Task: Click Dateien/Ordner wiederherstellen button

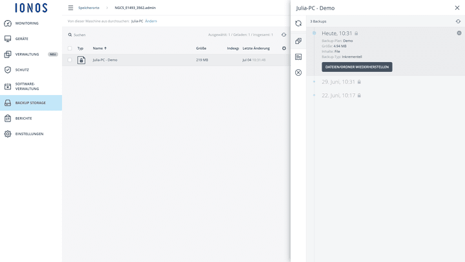Action: [356, 67]
